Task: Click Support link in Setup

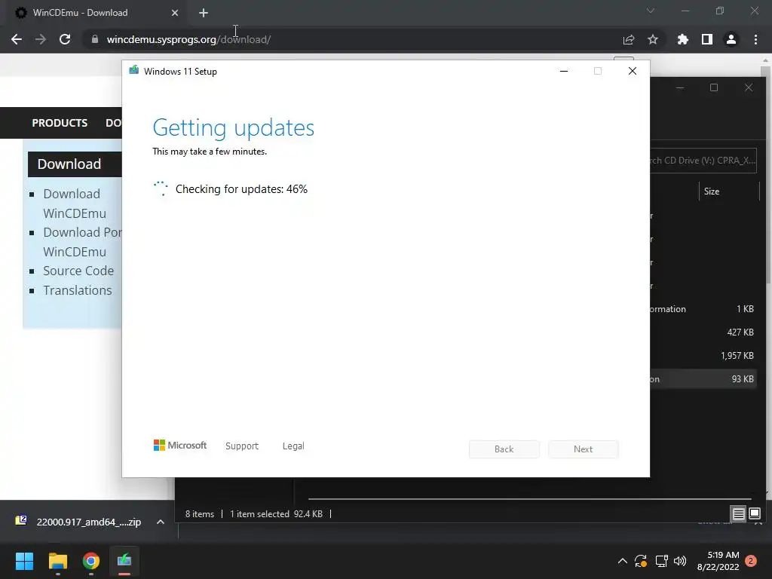Action: [242, 446]
